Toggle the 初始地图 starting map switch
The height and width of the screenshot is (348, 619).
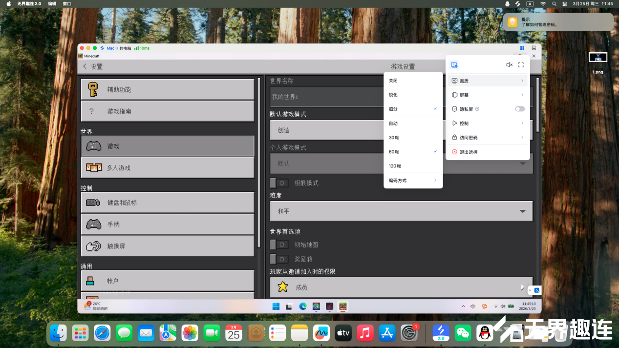(279, 245)
